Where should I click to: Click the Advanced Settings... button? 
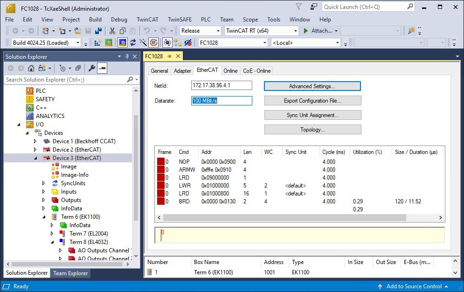[312, 86]
